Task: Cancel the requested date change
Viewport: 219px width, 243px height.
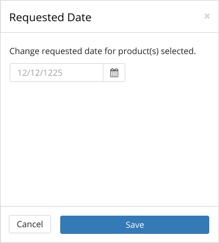Action: coord(30,224)
